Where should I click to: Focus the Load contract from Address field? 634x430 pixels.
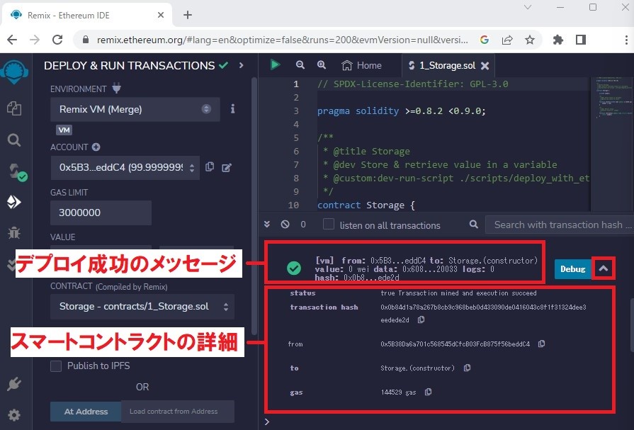[178, 412]
